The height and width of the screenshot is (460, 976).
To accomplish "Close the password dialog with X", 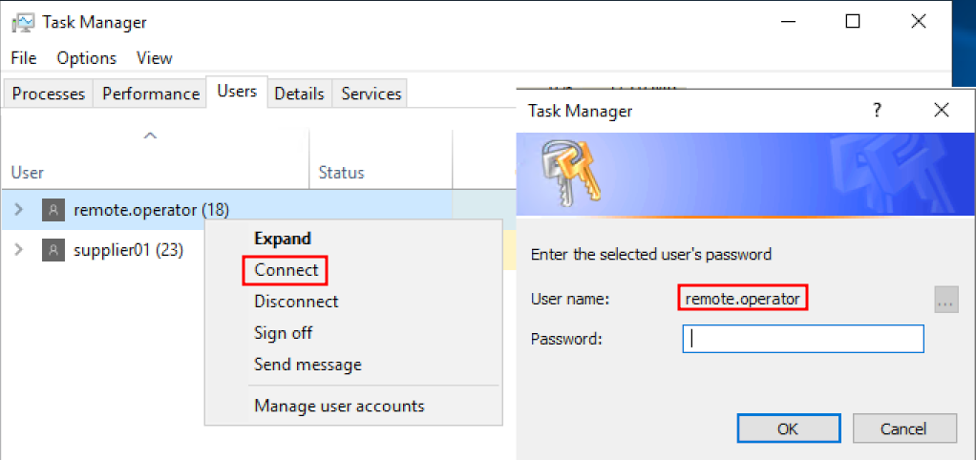I will click(x=942, y=111).
